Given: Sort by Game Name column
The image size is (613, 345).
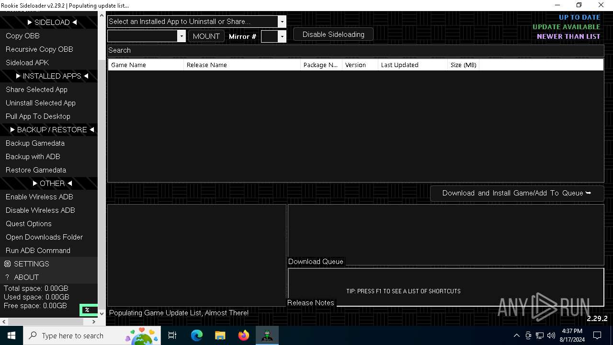Looking at the screenshot, I should 146,65.
